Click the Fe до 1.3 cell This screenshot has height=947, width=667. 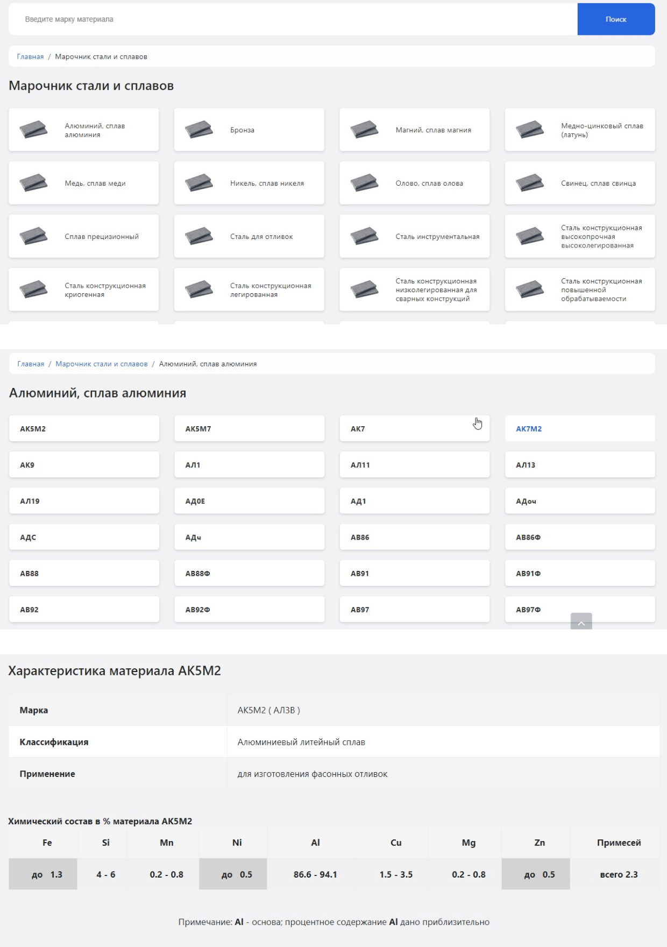tap(43, 874)
